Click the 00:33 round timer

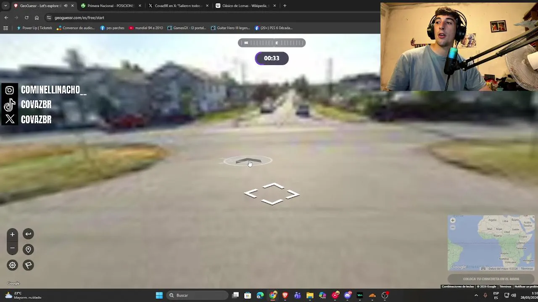(272, 58)
